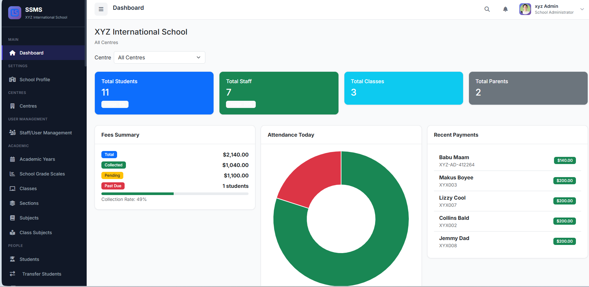This screenshot has height=287, width=589.
Task: Click the button under Total Students
Action: (x=115, y=104)
